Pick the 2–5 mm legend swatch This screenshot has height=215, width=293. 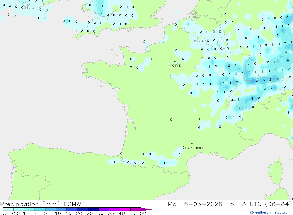40,209
